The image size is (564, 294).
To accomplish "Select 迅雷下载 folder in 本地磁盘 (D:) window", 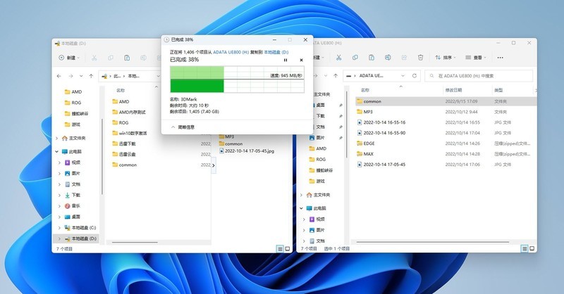I will coord(124,143).
